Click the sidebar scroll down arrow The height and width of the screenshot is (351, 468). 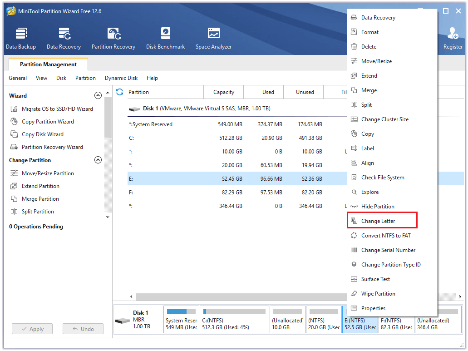point(108,217)
